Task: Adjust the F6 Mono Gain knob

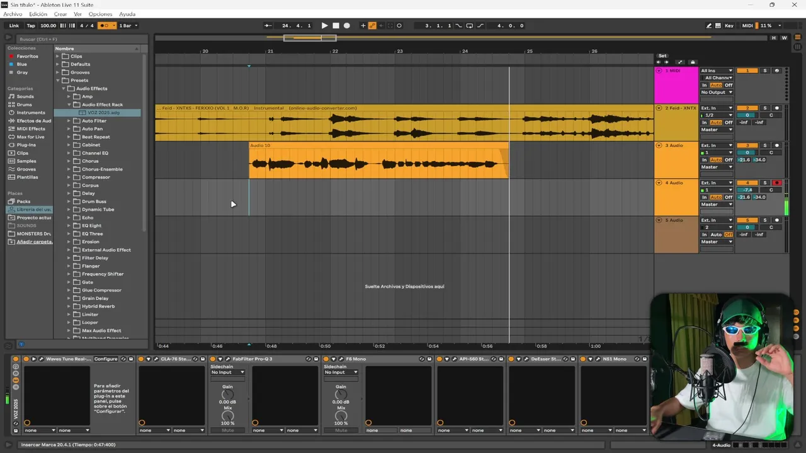Action: tap(341, 395)
